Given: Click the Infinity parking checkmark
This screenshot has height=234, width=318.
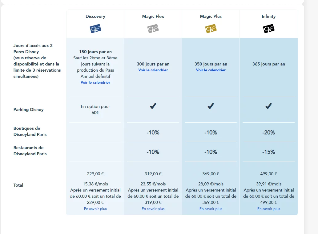Looking at the screenshot, I should tap(268, 106).
